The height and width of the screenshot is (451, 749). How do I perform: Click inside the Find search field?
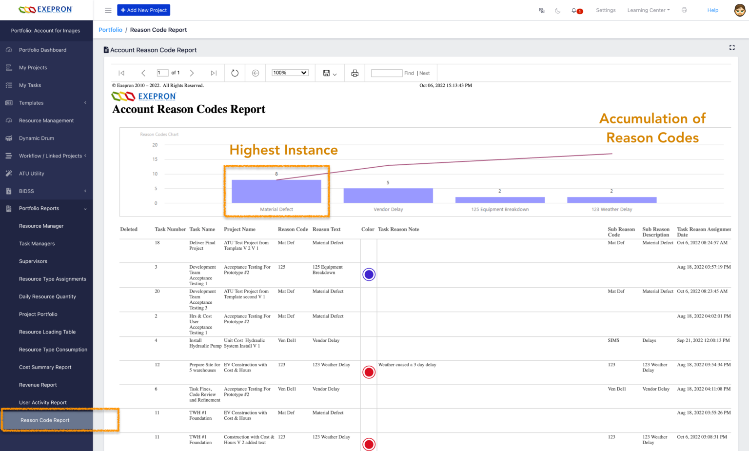click(387, 73)
